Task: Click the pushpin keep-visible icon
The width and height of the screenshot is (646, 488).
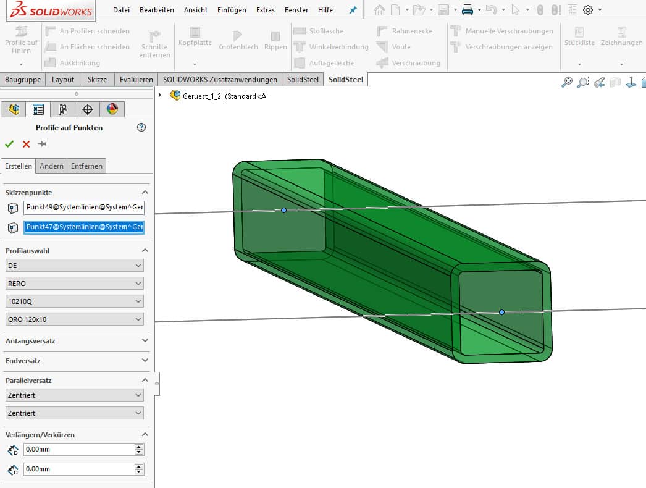Action: (43, 144)
